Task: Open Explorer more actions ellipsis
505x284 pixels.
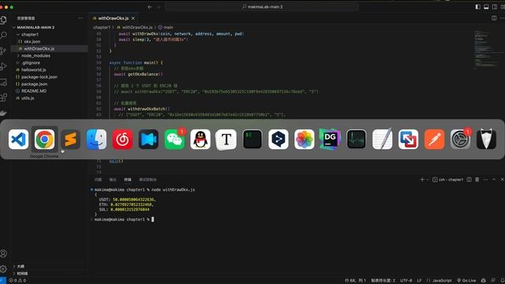Action: tap(80, 18)
